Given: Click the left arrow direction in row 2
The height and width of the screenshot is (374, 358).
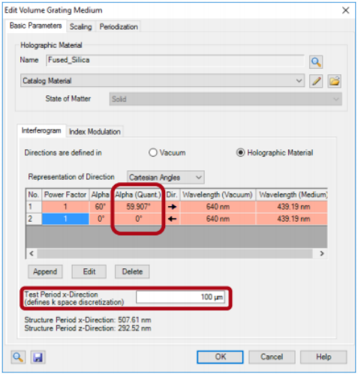Looking at the screenshot, I should click(172, 219).
